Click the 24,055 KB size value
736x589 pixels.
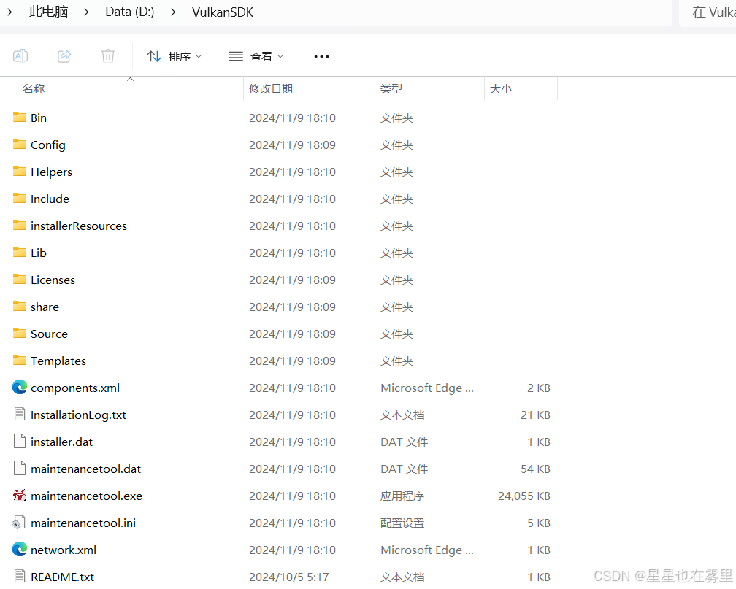point(524,496)
